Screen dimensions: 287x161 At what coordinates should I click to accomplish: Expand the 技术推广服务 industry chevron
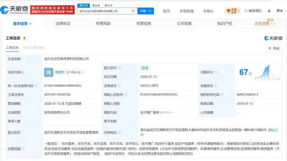tap(172, 113)
